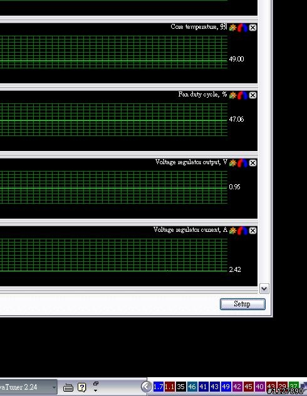The height and width of the screenshot is (396, 307).
Task: Click the blue 1.7 tray icon
Action: coord(159,387)
